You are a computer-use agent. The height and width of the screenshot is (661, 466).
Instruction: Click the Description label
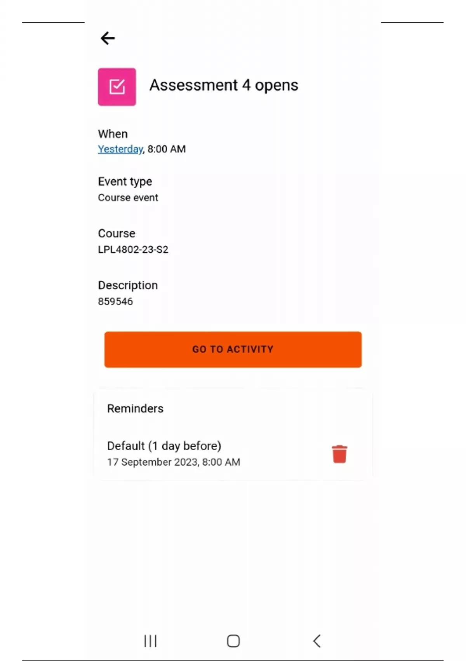(128, 285)
